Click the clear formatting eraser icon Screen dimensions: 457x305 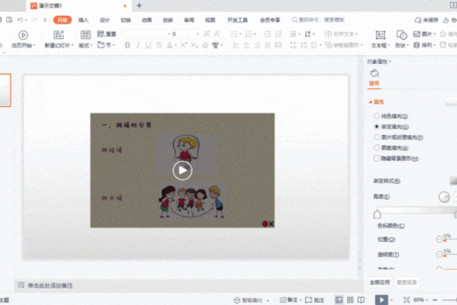[205, 45]
